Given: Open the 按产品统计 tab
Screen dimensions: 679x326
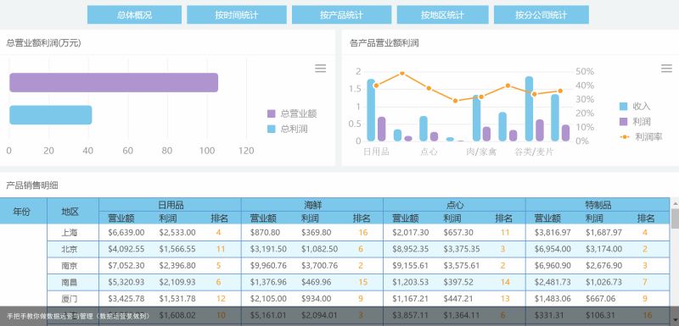Looking at the screenshot, I should pyautogui.click(x=341, y=14).
